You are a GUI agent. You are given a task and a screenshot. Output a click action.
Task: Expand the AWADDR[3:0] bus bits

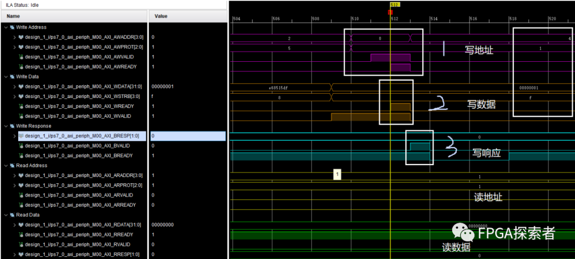tap(15, 37)
